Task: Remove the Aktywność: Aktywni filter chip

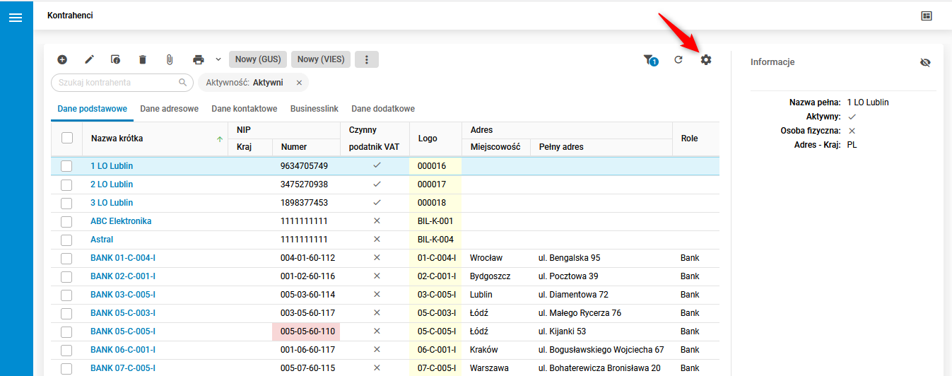Action: click(x=299, y=83)
